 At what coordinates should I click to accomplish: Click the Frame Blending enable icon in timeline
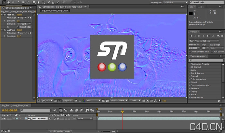pyautogui.click(x=76, y=110)
